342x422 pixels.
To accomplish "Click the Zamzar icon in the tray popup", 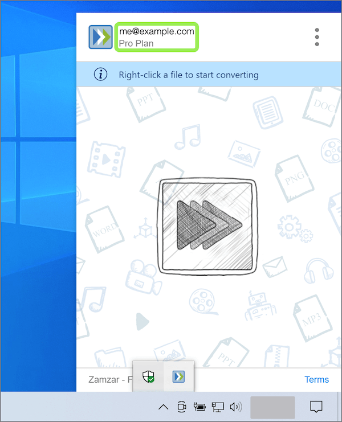I will coord(178,376).
